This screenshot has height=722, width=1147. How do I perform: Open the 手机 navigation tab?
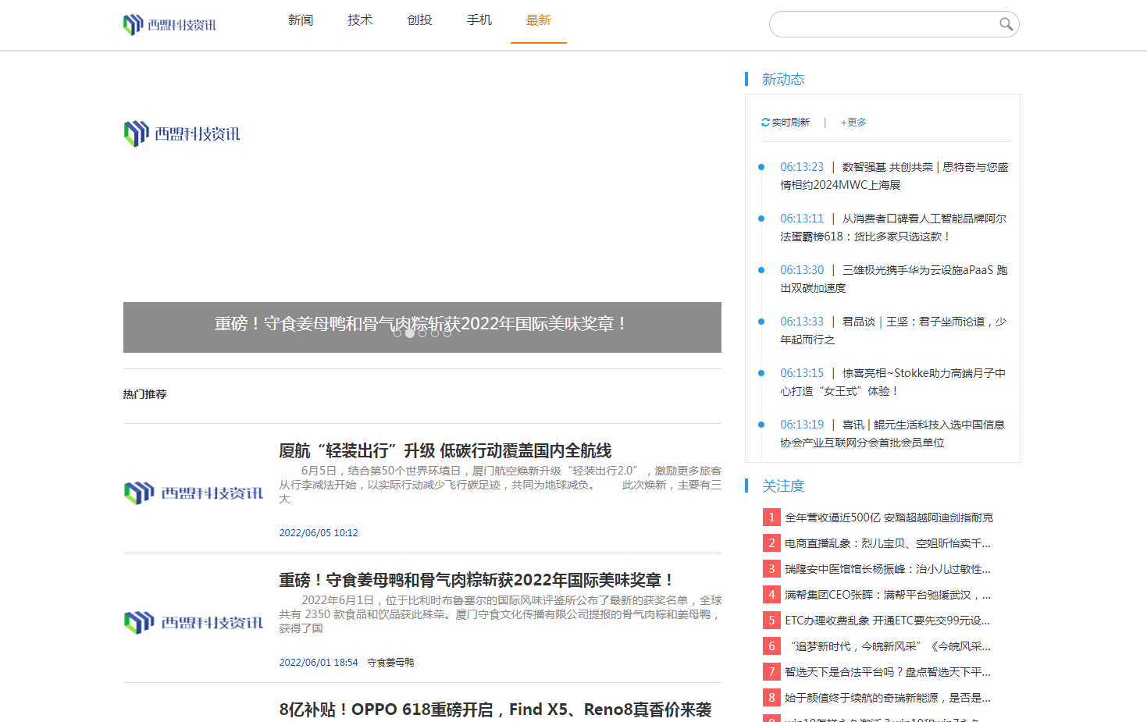coord(479,20)
